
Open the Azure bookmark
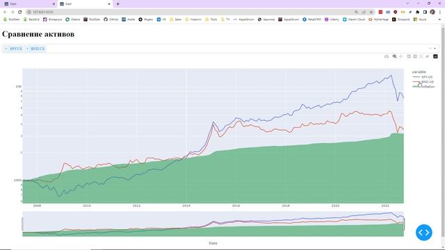(x=420, y=19)
